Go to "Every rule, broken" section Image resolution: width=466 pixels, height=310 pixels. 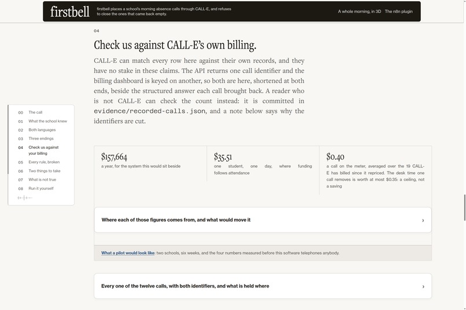pyautogui.click(x=44, y=162)
